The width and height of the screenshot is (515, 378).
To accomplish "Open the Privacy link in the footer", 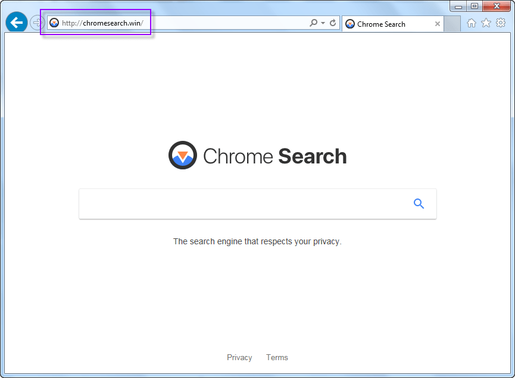I will click(239, 357).
